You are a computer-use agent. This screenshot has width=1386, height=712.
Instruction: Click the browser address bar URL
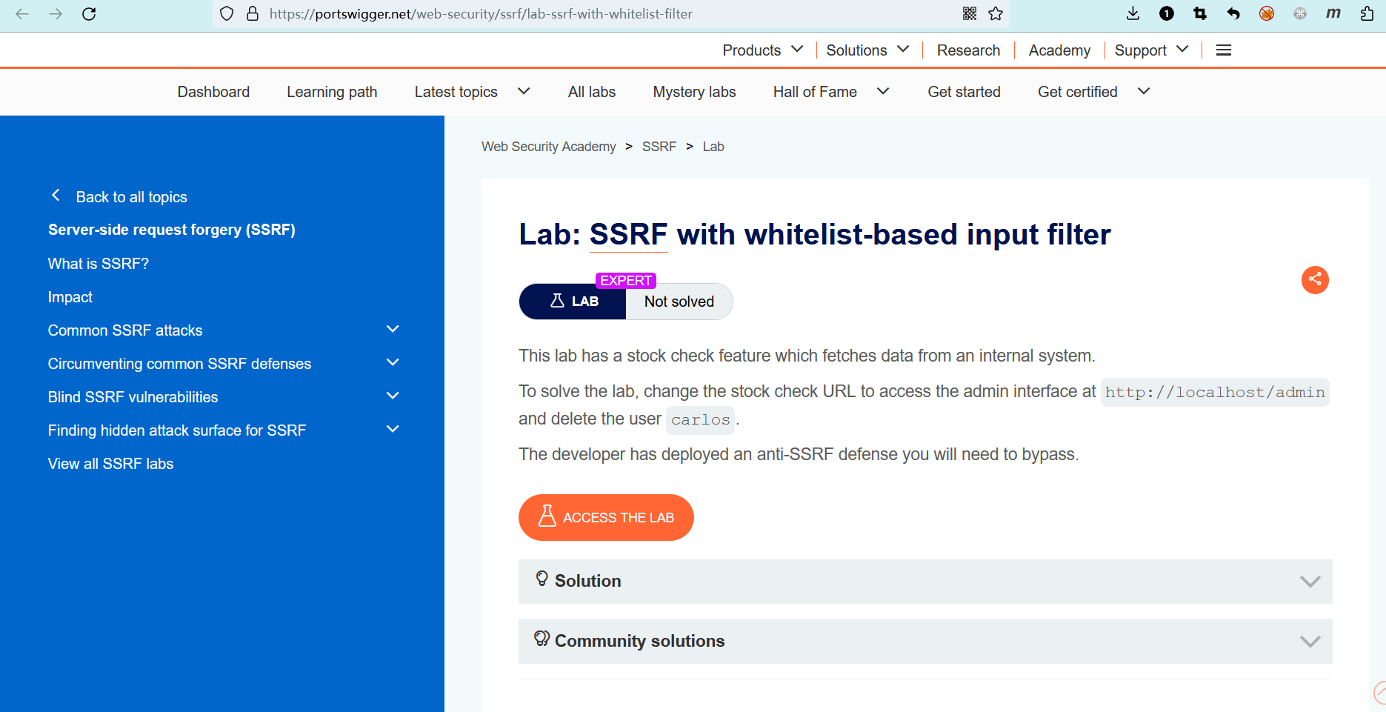point(482,14)
